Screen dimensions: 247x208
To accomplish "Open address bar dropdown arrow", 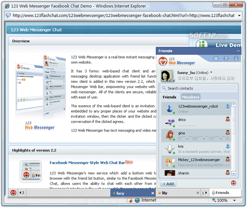I will point(239,15).
